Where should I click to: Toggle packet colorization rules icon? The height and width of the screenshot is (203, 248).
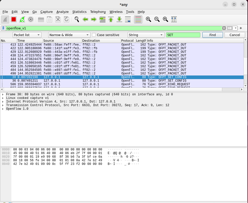(x=138, y=19)
